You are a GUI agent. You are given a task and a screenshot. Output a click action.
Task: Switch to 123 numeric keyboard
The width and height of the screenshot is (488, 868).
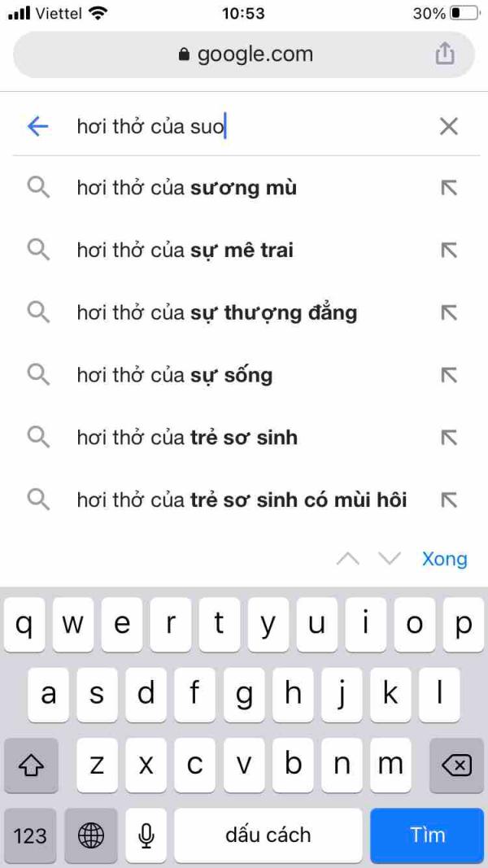(x=30, y=835)
